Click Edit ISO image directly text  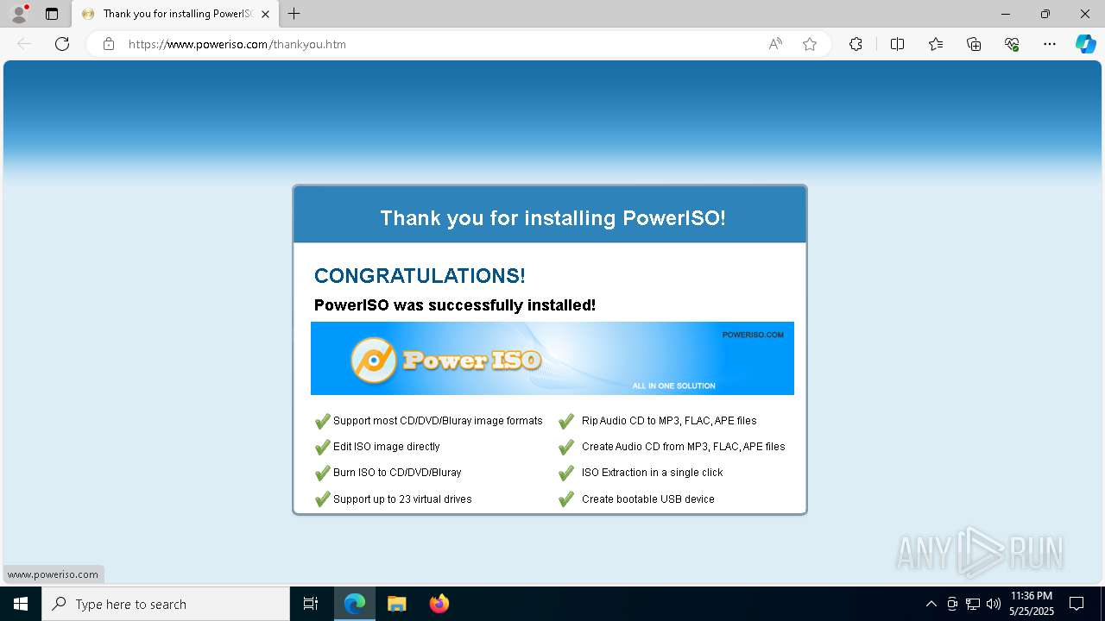(387, 447)
